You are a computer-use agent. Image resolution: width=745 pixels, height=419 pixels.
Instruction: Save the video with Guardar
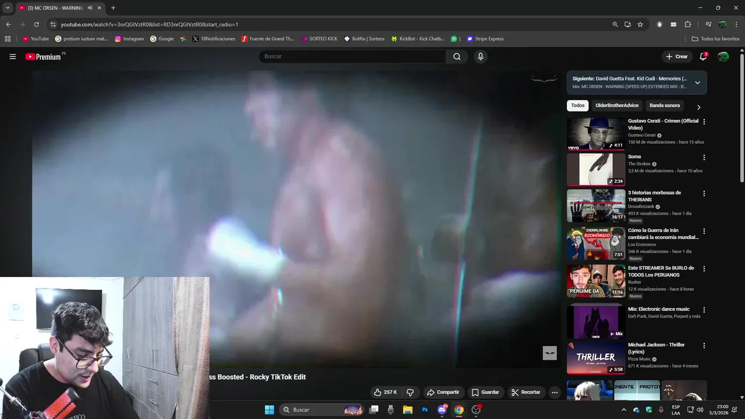tap(485, 392)
